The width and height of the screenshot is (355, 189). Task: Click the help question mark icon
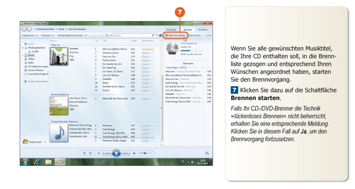pos(161,35)
